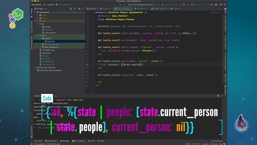257x145 pixels.
Task: Click the tool windows icon in status bar corner
Action: pyautogui.click(x=32, y=144)
